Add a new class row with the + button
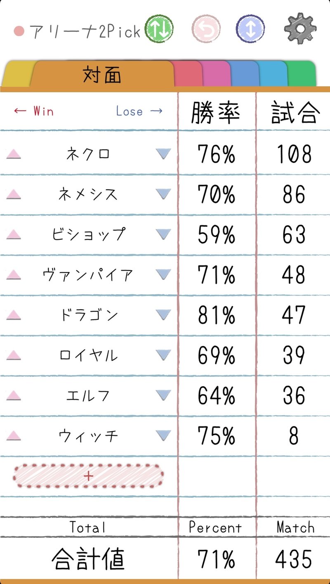 tap(88, 475)
